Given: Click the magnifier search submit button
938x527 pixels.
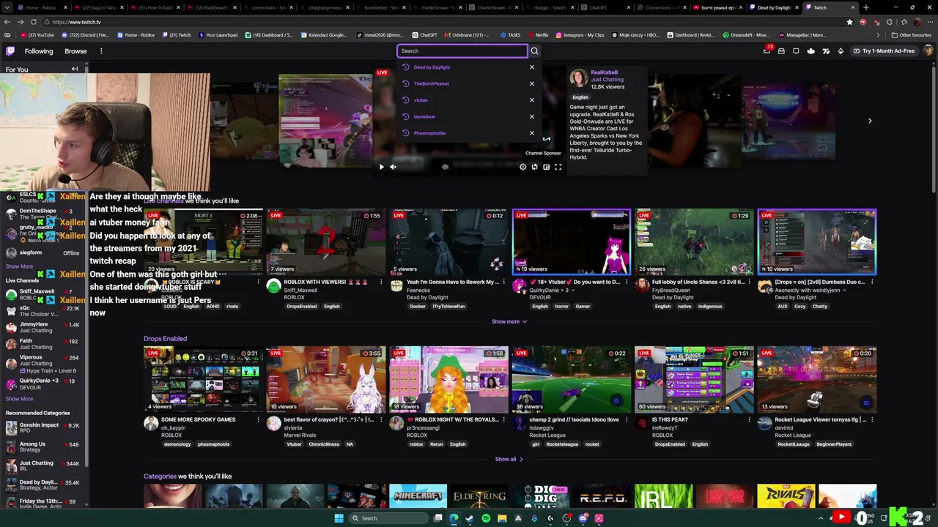Looking at the screenshot, I should point(534,51).
